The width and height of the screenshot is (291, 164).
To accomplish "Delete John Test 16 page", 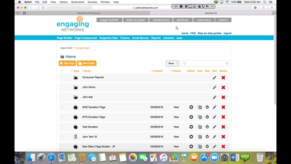I will 223,137.
